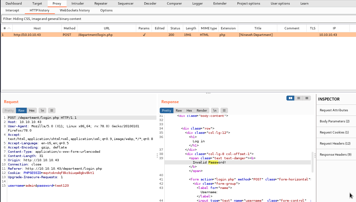Switch to combined tabbed layout icon
The image size is (356, 202).
coord(307,98)
